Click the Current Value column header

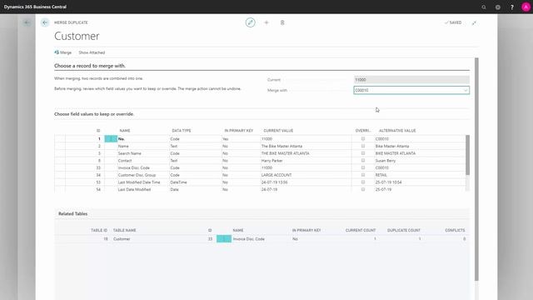(x=278, y=131)
